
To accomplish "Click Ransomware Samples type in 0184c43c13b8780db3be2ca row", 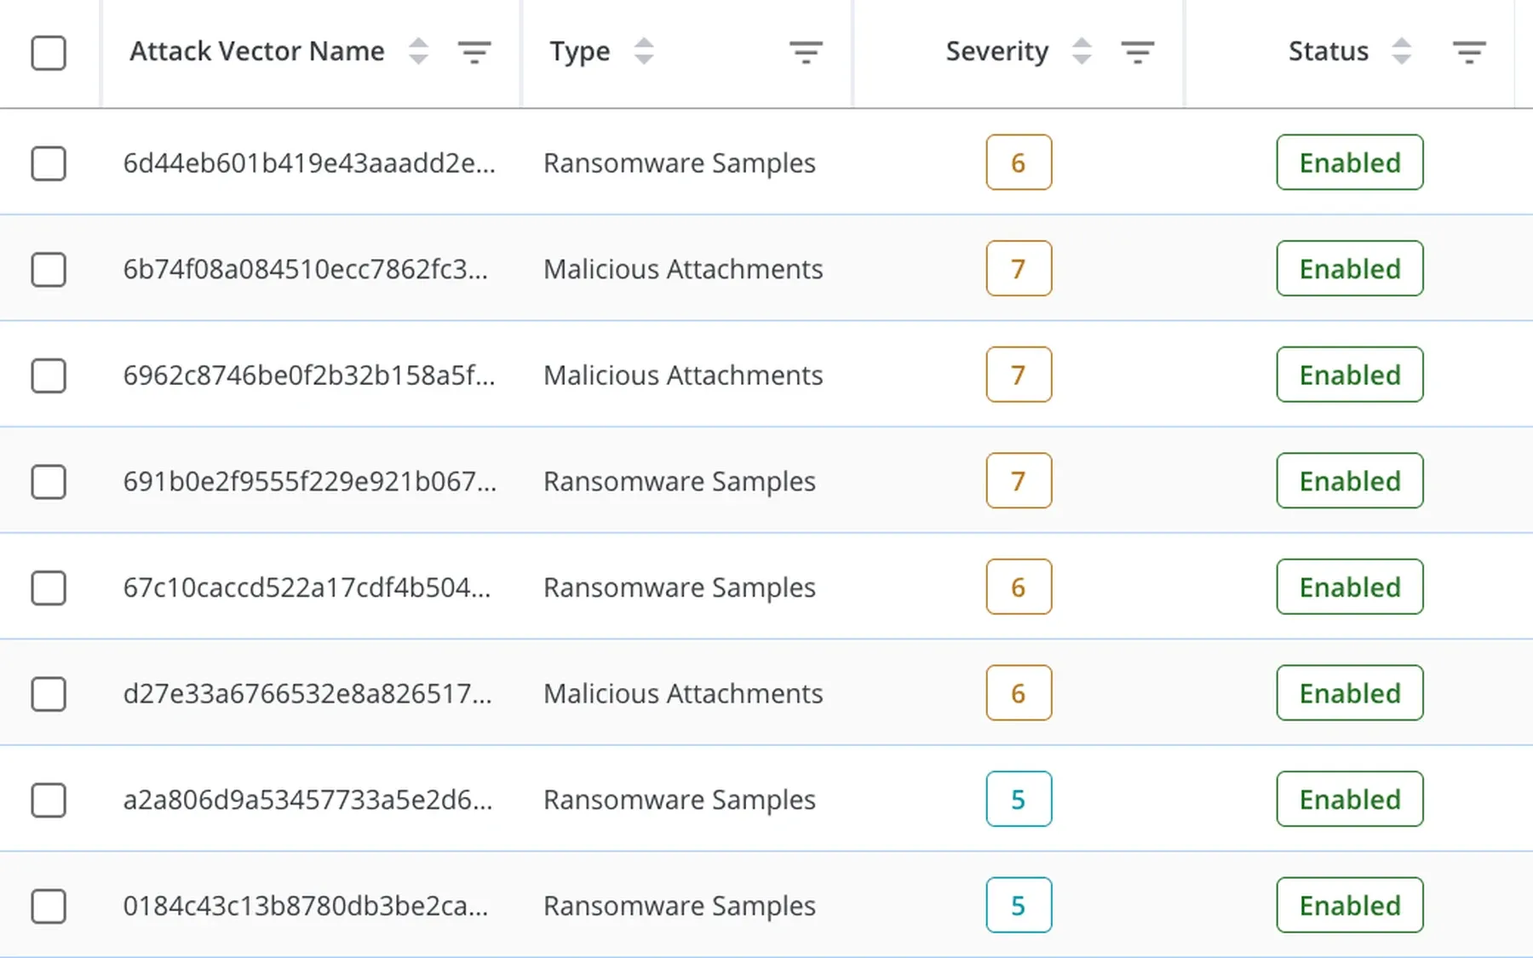I will tap(680, 906).
